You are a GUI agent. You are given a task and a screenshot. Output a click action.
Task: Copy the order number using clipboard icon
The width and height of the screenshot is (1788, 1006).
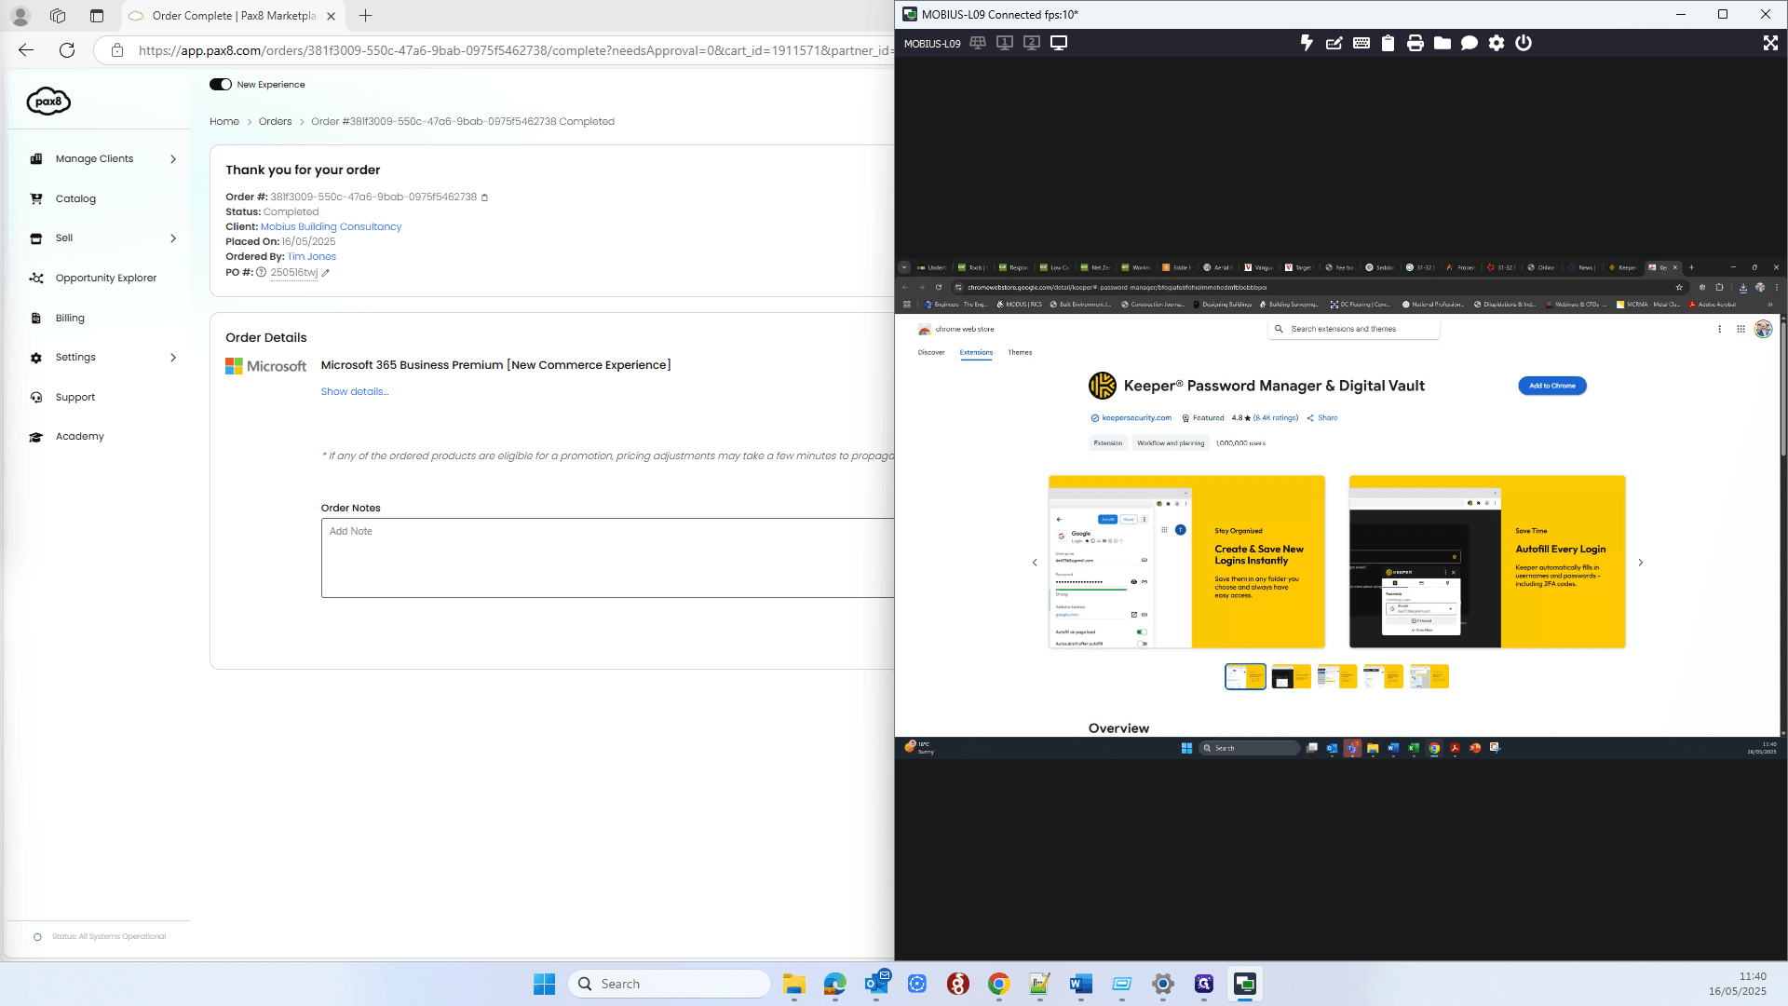click(x=484, y=197)
